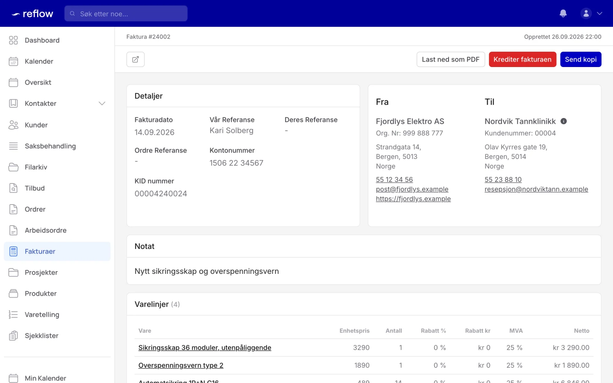
Task: Click the KID nummer value 00004240024
Action: click(161, 194)
